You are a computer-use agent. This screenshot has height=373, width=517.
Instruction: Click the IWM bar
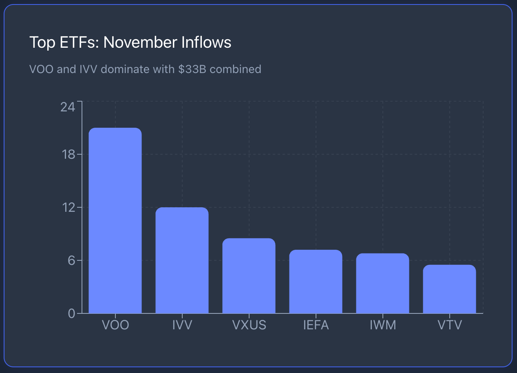(382, 283)
